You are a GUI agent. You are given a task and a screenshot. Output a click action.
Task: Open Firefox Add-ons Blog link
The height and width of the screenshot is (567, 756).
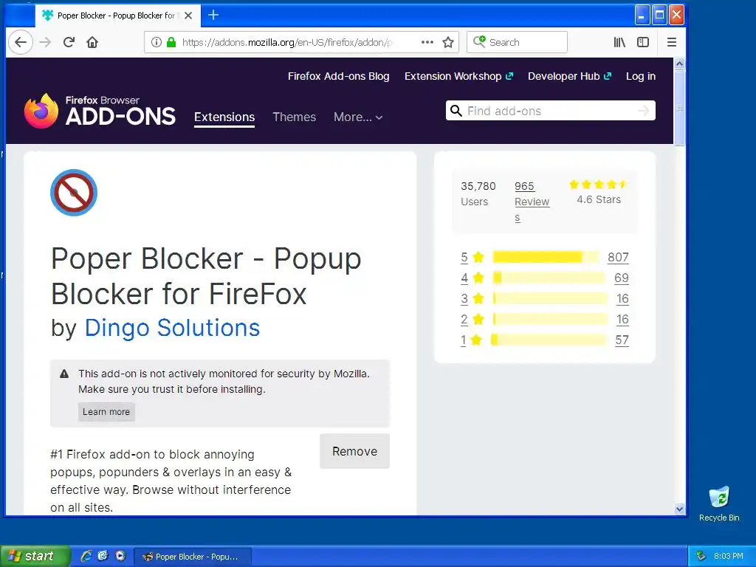(338, 76)
